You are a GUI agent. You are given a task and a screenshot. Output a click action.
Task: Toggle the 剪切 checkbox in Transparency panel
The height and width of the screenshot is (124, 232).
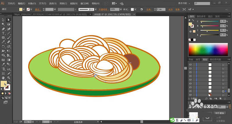pos(214,118)
